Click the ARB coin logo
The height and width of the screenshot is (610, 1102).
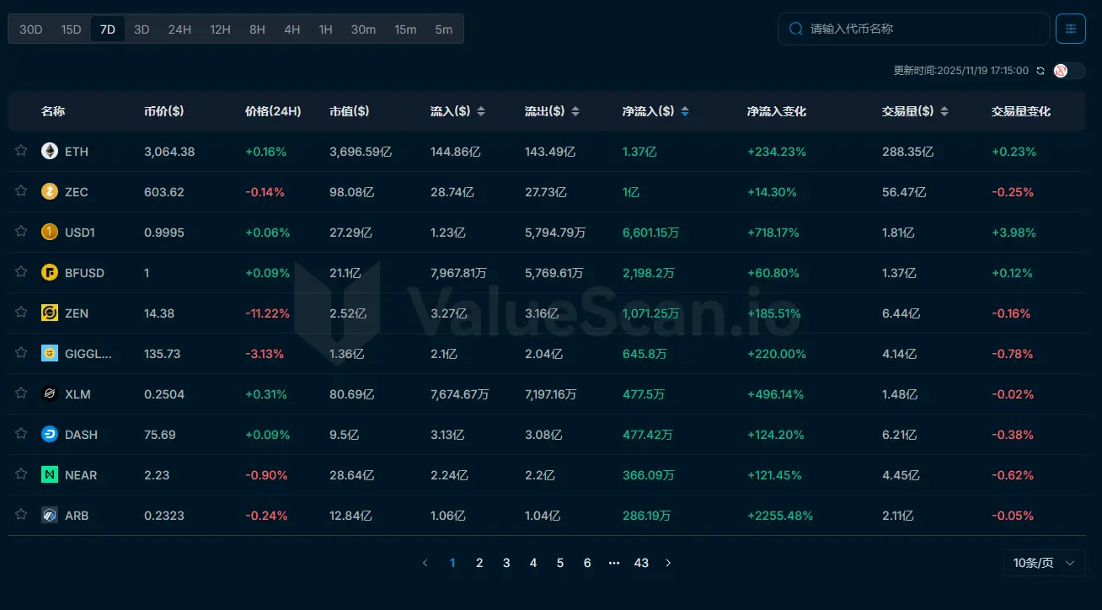(50, 516)
